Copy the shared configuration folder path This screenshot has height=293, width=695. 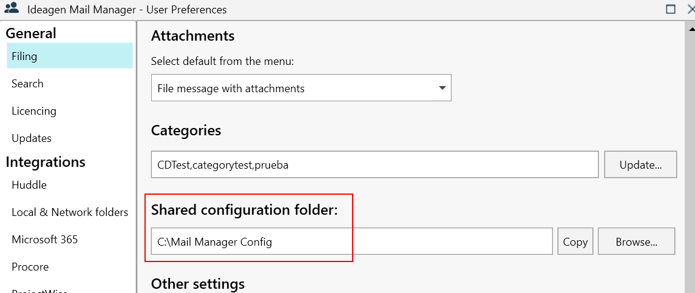pos(575,241)
